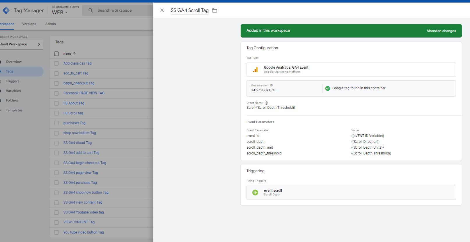Open the Facebook PAGE VIEW TAG
The image size is (470, 242).
[x=84, y=93]
